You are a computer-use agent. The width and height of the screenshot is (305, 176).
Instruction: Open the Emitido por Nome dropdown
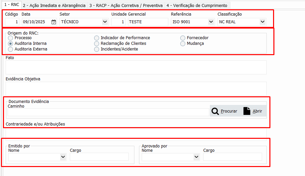point(63,157)
